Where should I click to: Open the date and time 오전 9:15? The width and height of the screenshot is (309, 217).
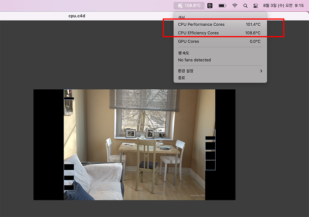pyautogui.click(x=283, y=5)
